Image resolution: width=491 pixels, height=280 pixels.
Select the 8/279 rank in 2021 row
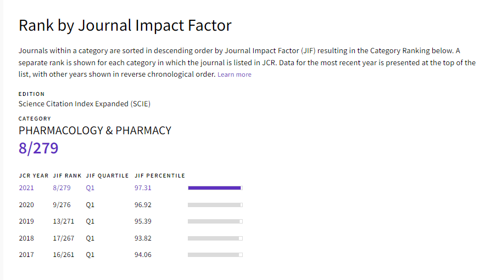62,188
